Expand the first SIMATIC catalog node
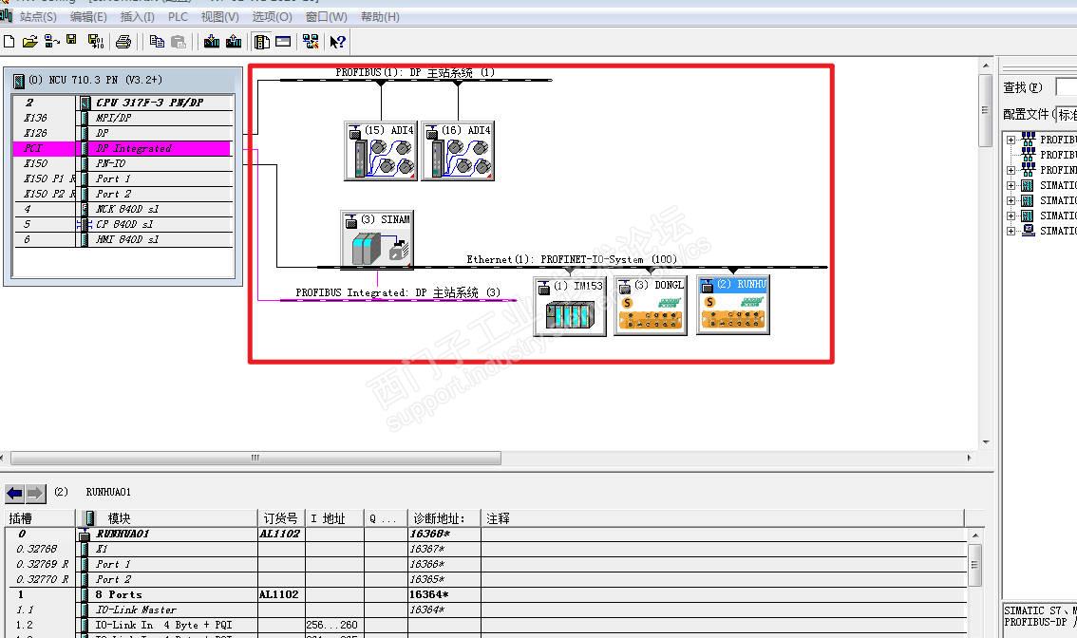The image size is (1077, 638). tap(1011, 185)
